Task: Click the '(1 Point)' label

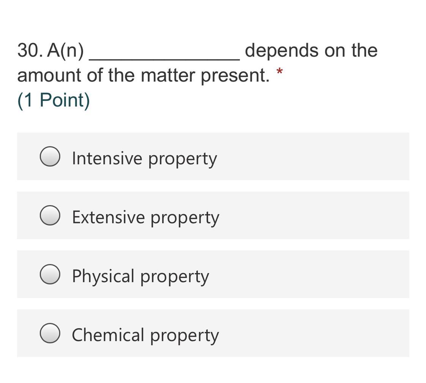Action: click(x=54, y=100)
